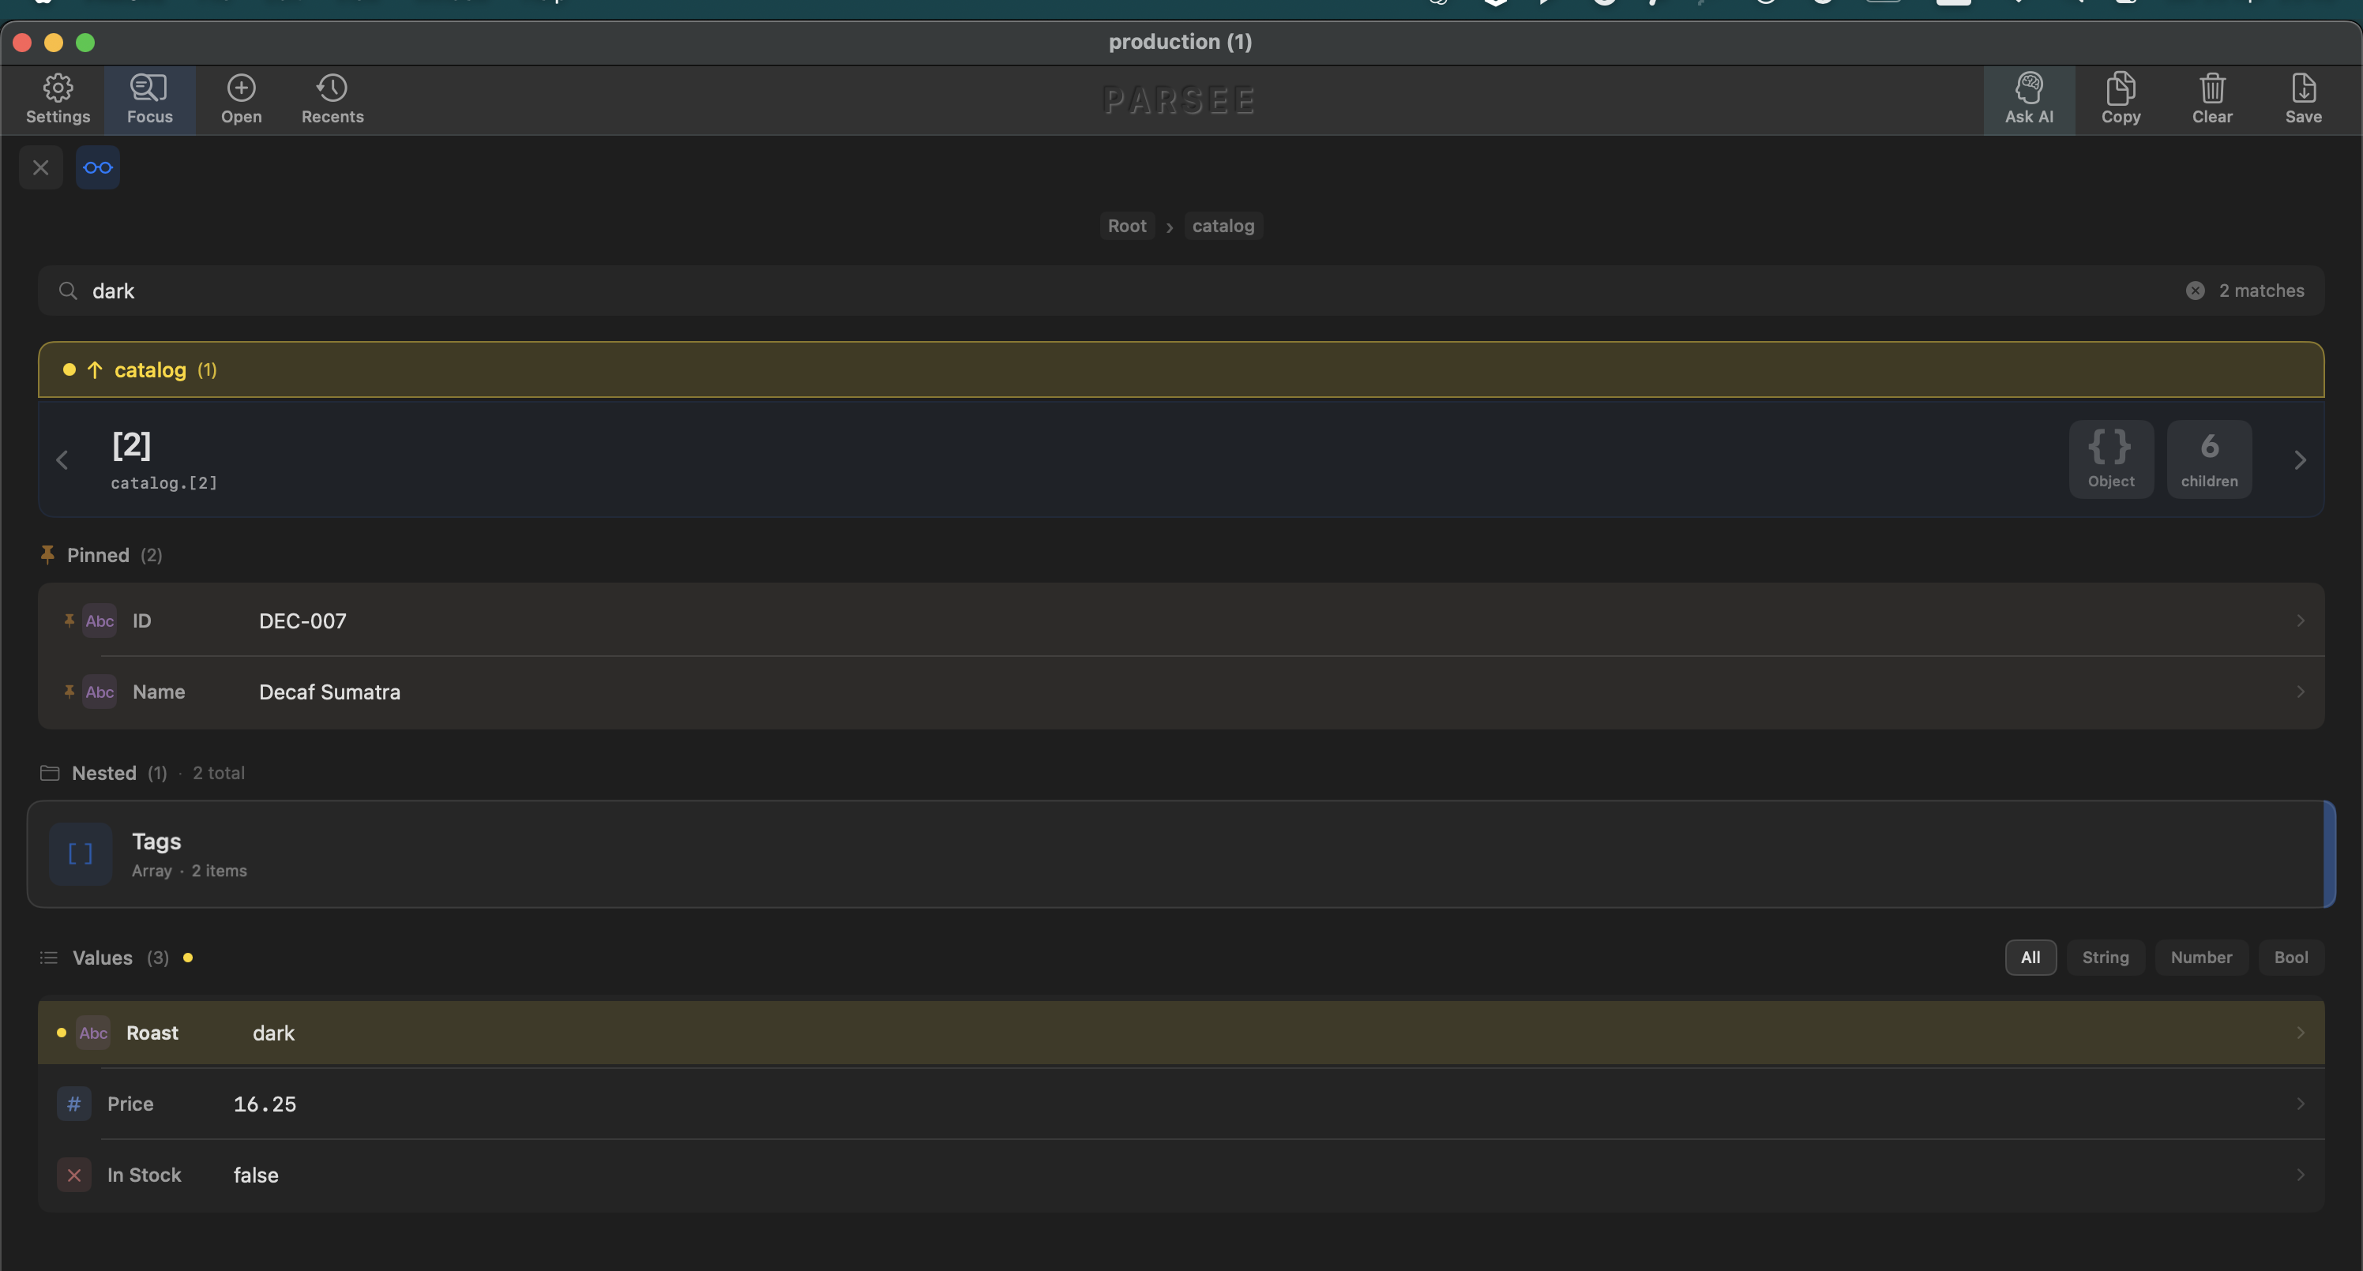Filter values by Bool
This screenshot has height=1271, width=2363.
point(2290,958)
